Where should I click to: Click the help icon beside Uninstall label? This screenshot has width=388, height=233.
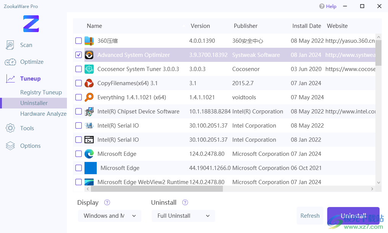point(185,202)
